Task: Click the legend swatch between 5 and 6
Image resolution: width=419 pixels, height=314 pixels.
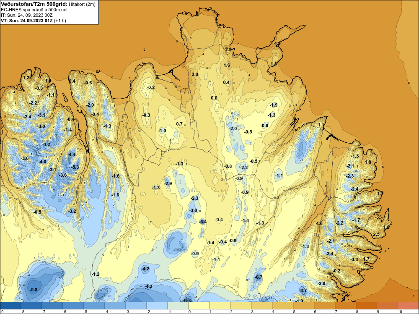Action: point(303,306)
